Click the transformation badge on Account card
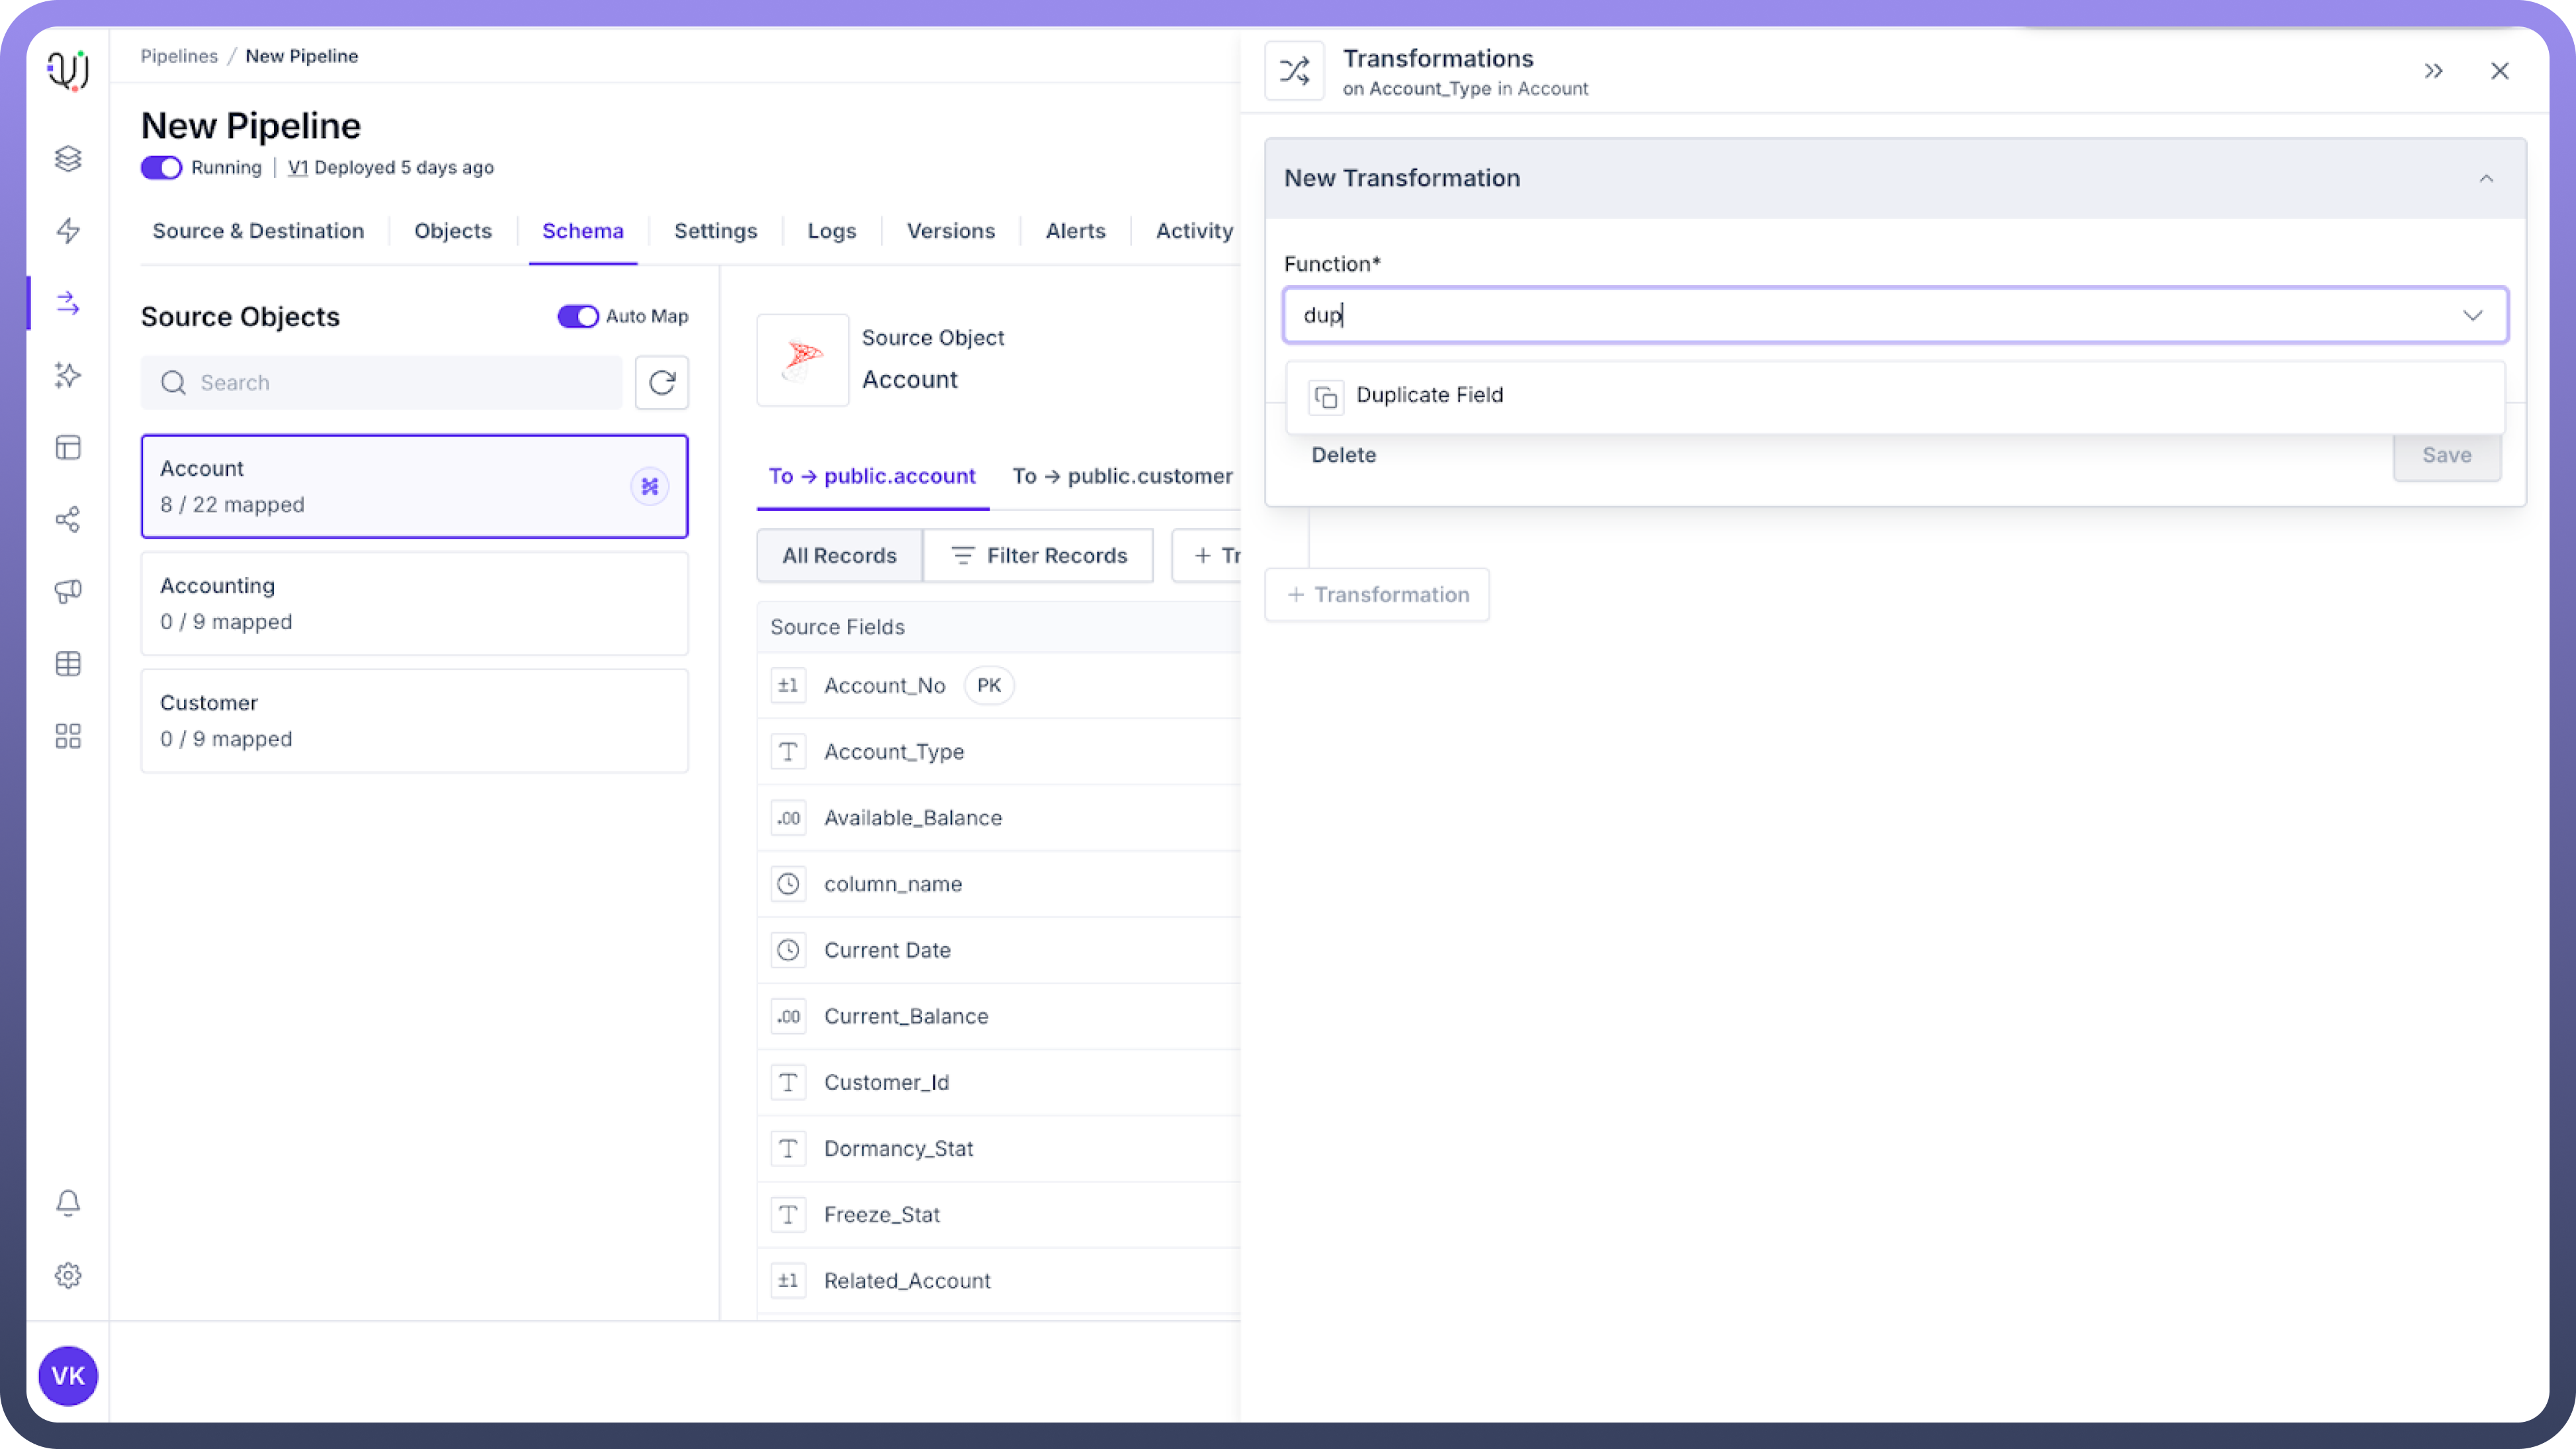2576x1449 pixels. pos(650,487)
